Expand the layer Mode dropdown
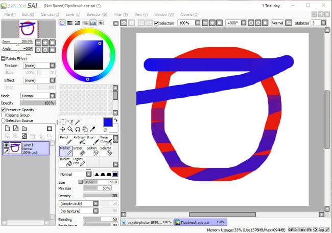Viewport: 332px width, 233px height. (x=53, y=96)
